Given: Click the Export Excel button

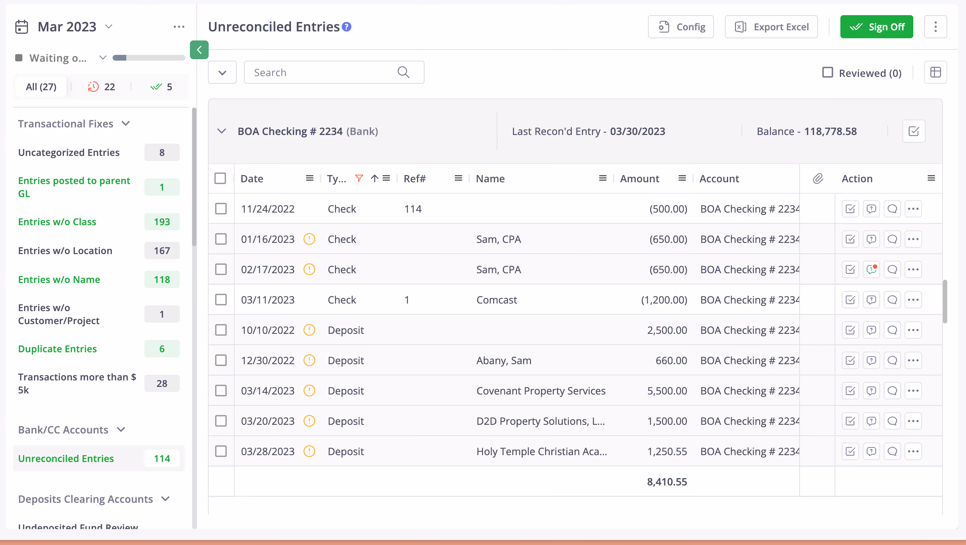Looking at the screenshot, I should pyautogui.click(x=771, y=27).
